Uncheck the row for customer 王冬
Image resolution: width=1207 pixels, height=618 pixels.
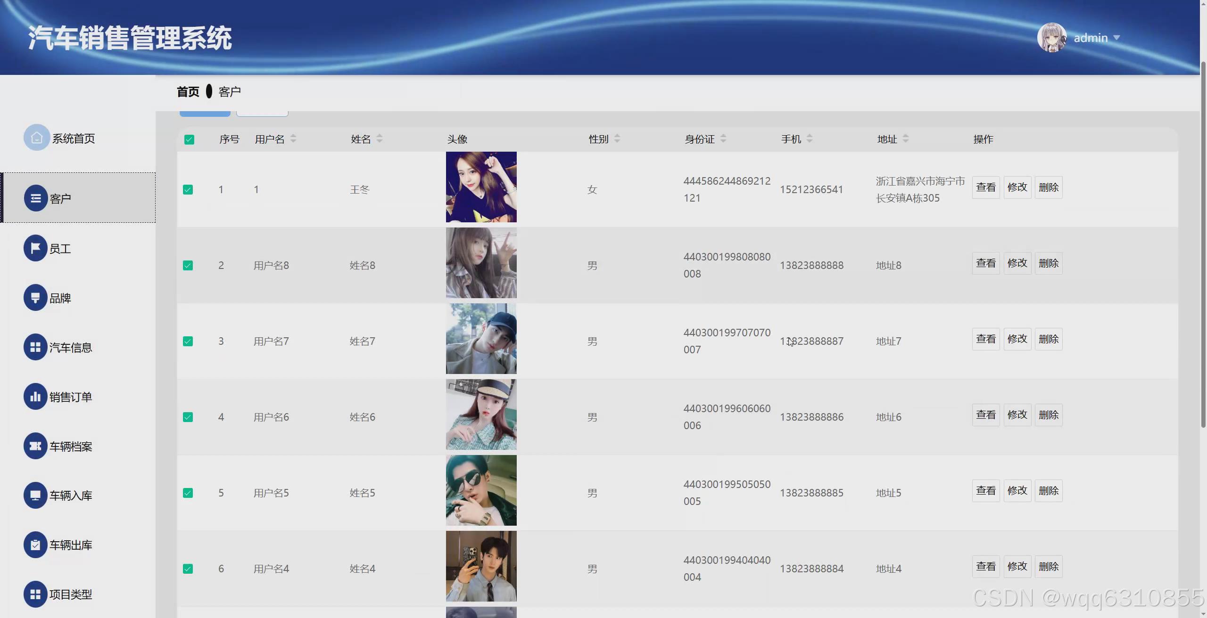coord(188,190)
